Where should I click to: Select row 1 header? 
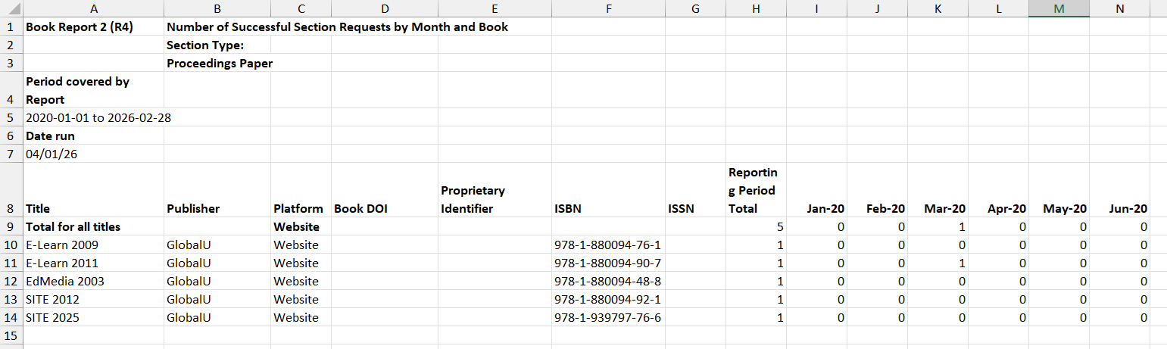click(x=11, y=26)
